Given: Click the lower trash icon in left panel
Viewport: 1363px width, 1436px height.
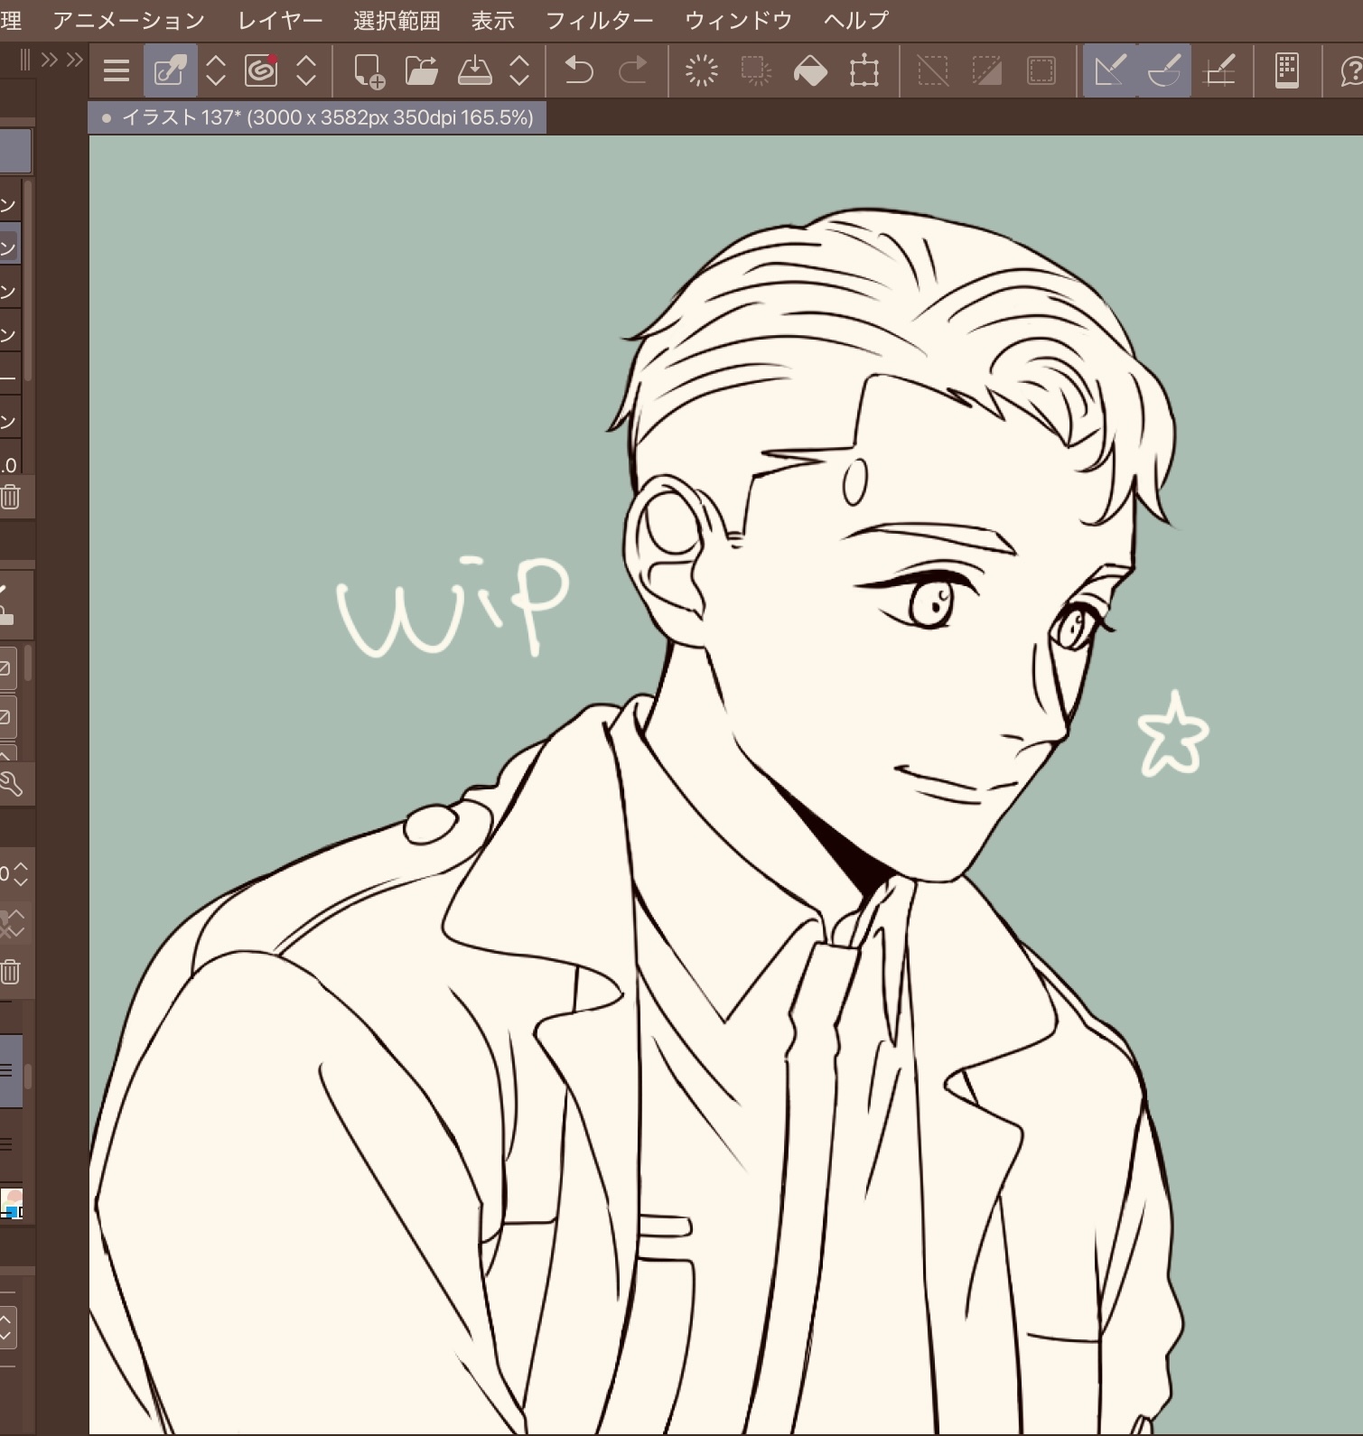Looking at the screenshot, I should point(10,972).
